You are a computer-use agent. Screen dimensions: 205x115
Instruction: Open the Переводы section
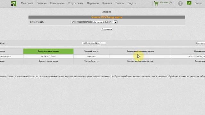pos(93,3)
